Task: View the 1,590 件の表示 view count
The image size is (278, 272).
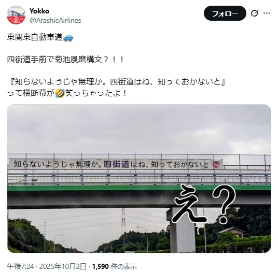Action: (115, 266)
